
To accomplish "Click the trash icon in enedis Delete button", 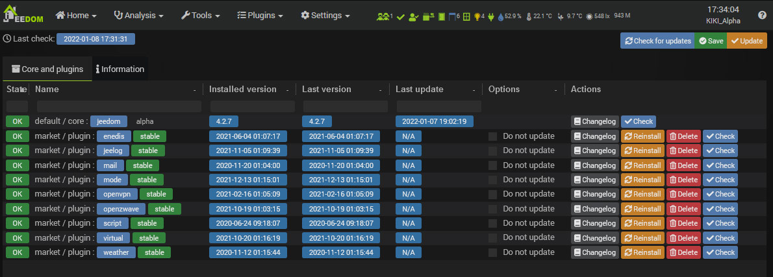I will click(673, 136).
